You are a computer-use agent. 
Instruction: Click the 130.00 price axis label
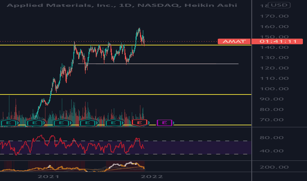[274, 58]
